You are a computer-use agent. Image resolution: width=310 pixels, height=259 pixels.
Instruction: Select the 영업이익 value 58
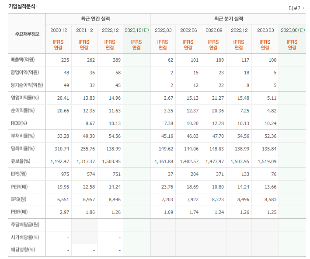click(118, 73)
